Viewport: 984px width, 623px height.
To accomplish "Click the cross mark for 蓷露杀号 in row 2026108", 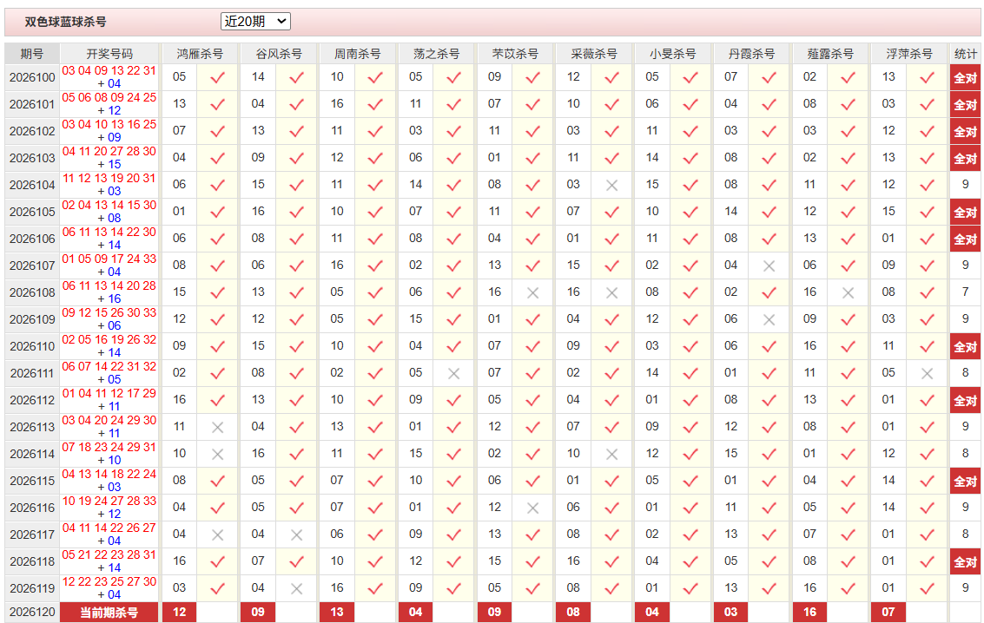I will [x=848, y=293].
